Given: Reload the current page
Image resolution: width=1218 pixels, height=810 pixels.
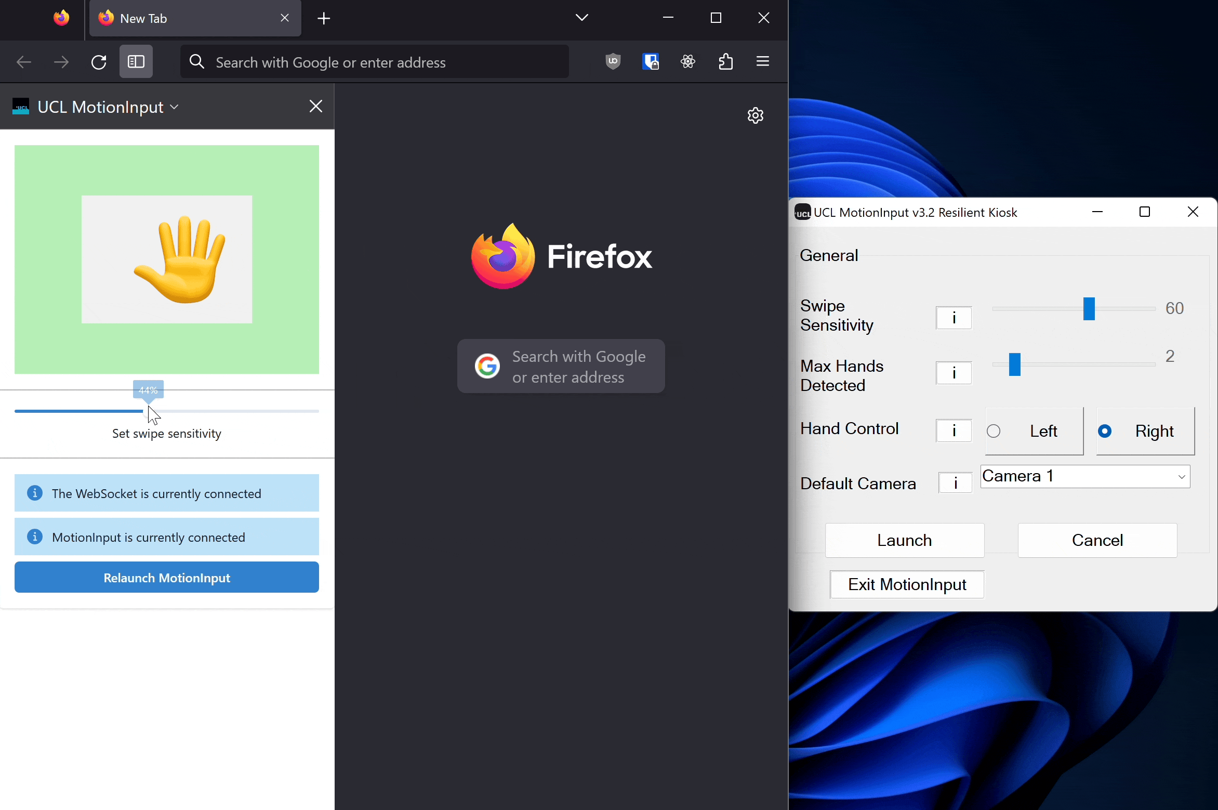Looking at the screenshot, I should tap(99, 62).
